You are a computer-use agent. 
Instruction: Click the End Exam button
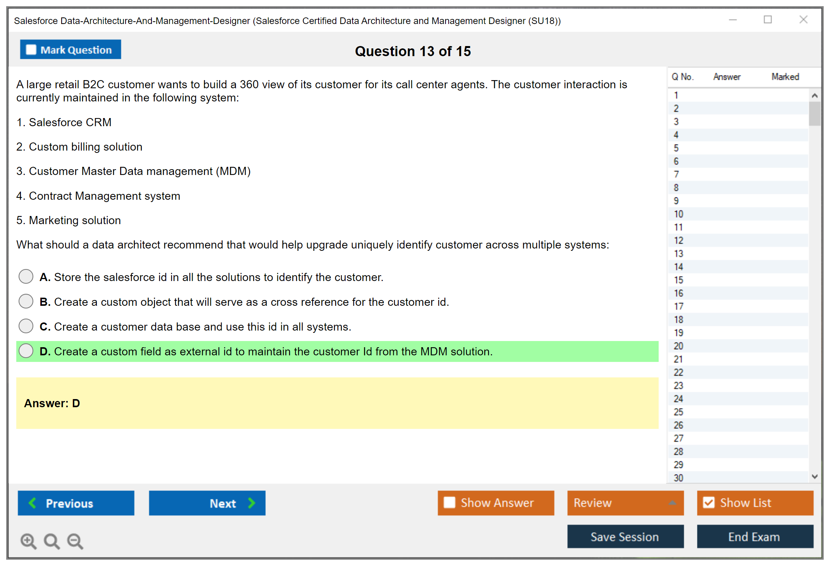click(x=754, y=536)
